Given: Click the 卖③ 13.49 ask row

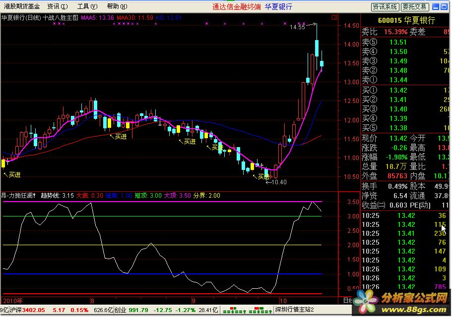Looking at the screenshot, I should tap(405, 61).
